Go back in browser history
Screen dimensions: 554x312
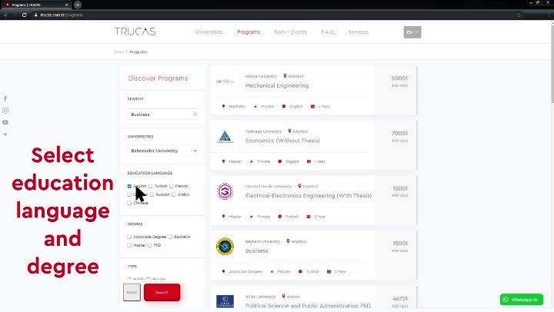(5, 15)
